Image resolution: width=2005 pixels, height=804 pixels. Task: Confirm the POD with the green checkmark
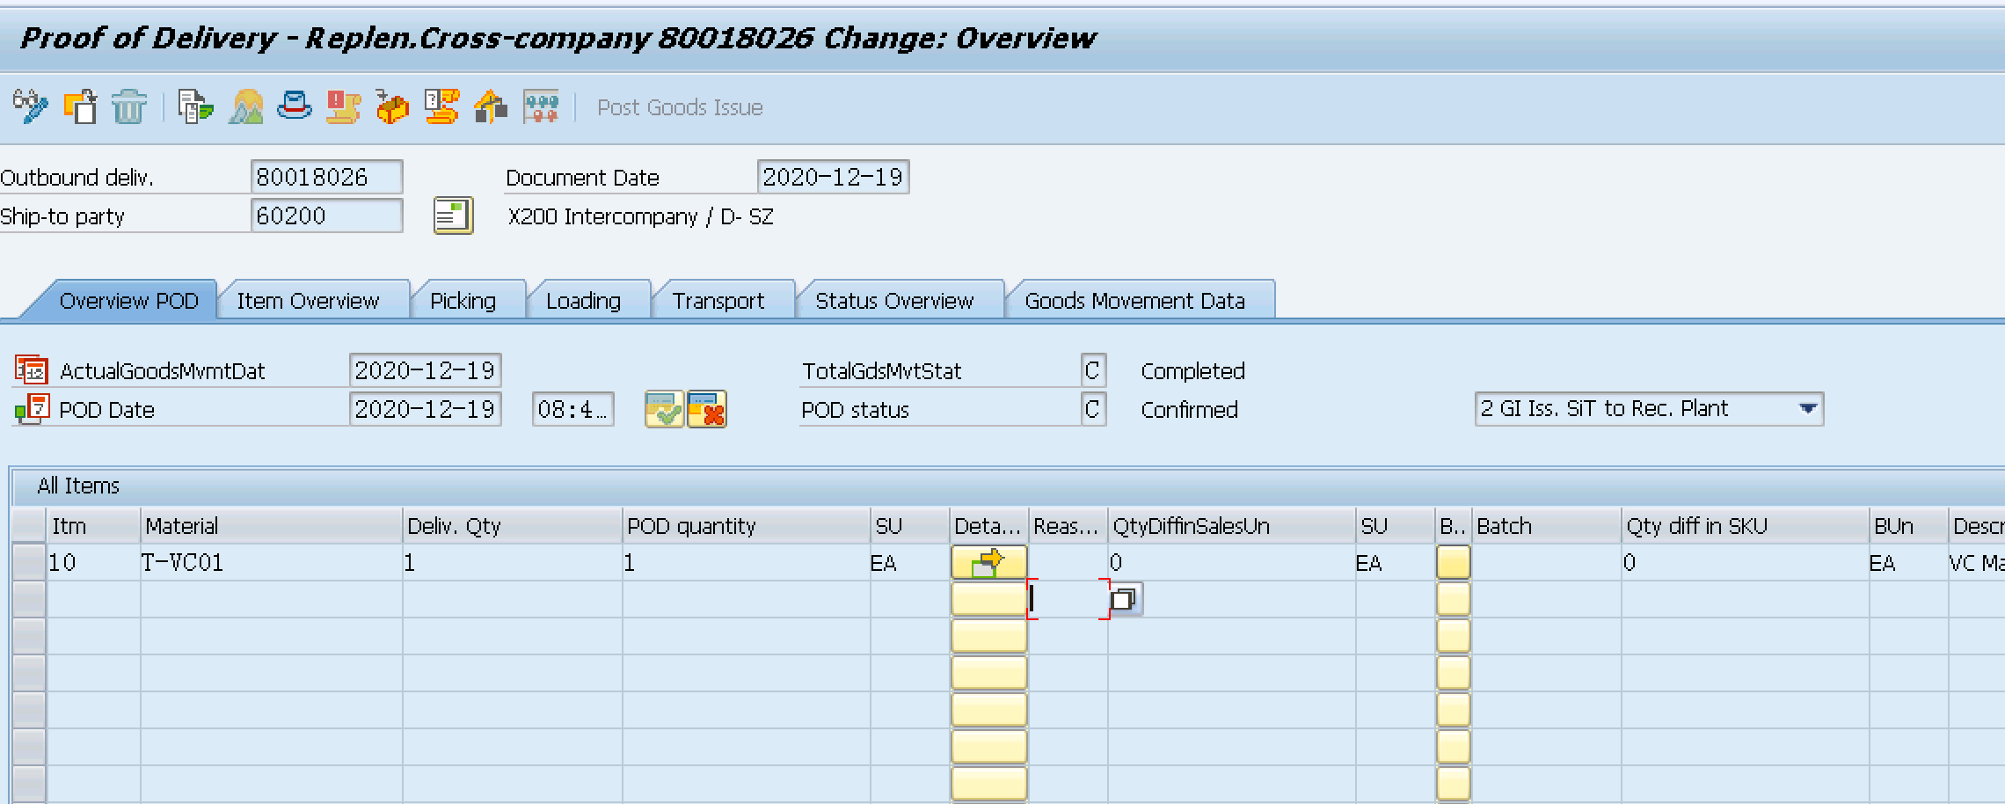pyautogui.click(x=664, y=409)
